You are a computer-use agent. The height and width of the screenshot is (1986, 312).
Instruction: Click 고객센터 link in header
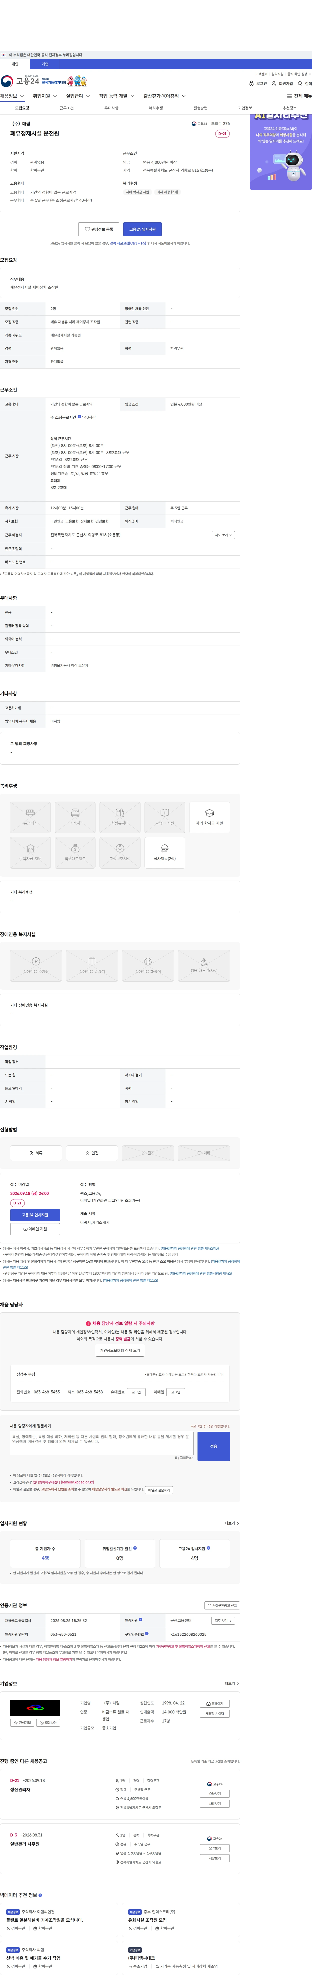pyautogui.click(x=262, y=74)
